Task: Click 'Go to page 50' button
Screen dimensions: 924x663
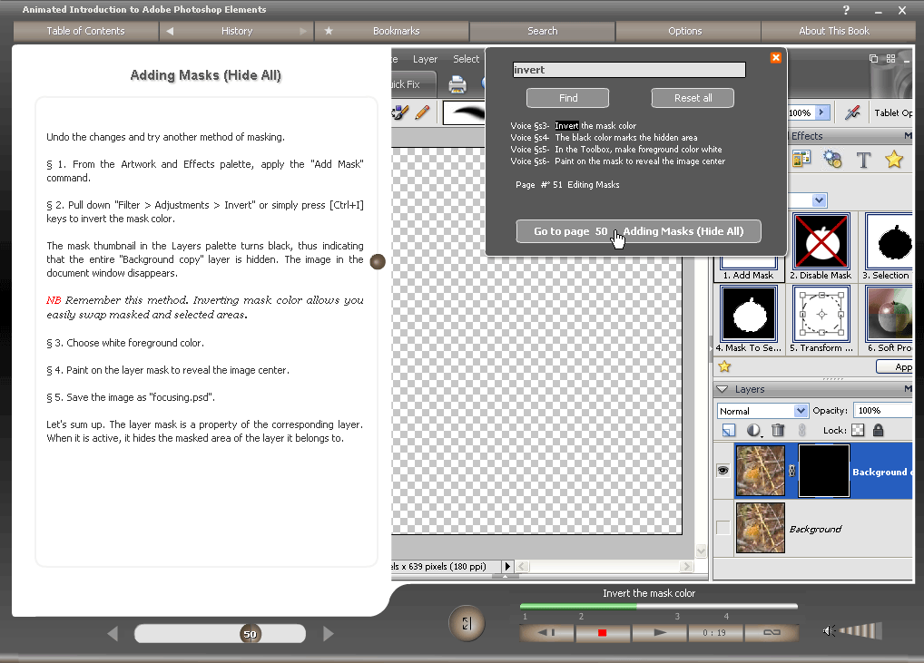Action: [638, 231]
